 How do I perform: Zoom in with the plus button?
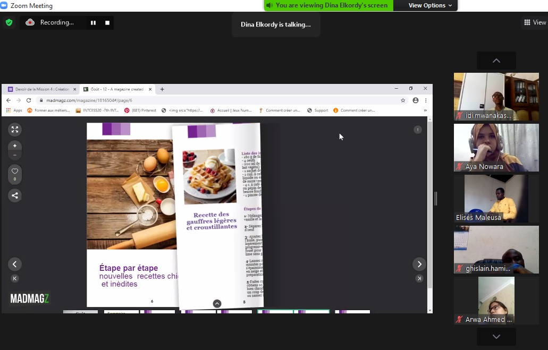(15, 146)
